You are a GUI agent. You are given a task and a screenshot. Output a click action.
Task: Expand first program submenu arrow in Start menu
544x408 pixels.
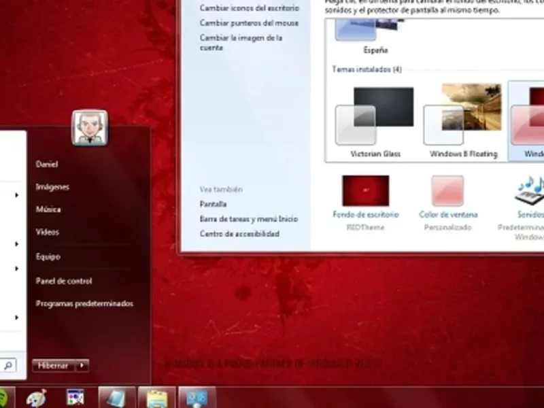pos(16,195)
